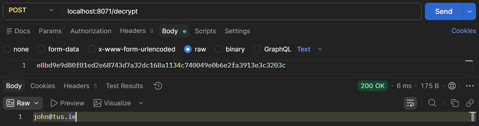Image resolution: width=479 pixels, height=126 pixels.
Task: Copy response link chain icon
Action: (x=470, y=103)
